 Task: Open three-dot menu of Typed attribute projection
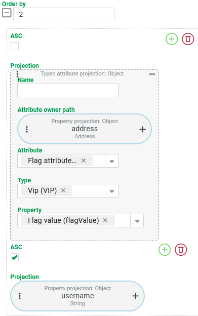[18, 74]
